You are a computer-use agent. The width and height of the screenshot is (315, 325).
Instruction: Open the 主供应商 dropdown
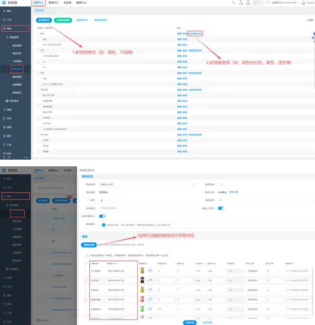(x=148, y=208)
